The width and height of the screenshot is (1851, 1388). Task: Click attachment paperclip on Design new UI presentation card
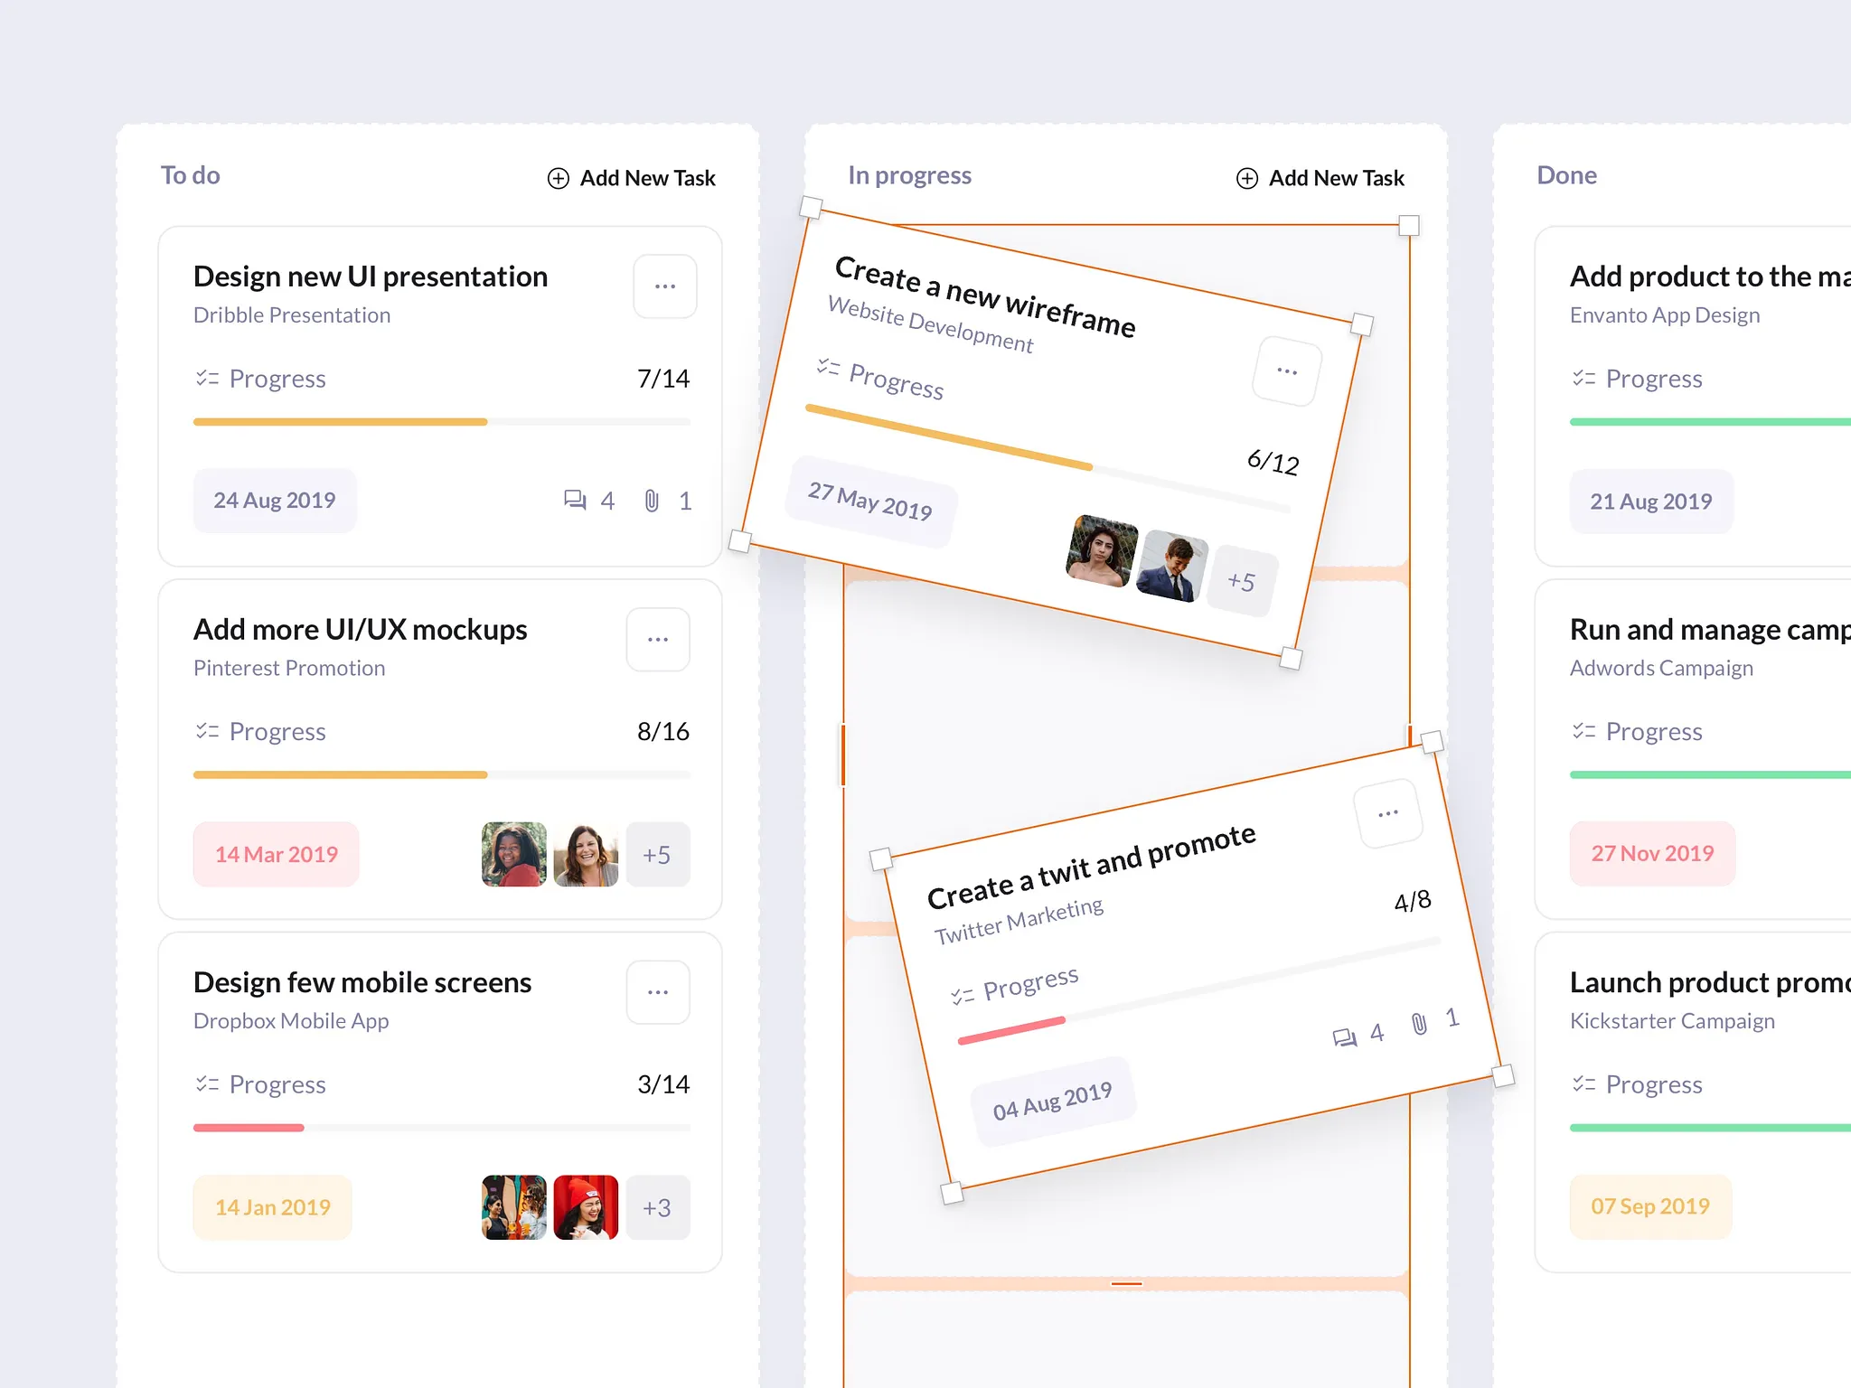coord(652,501)
